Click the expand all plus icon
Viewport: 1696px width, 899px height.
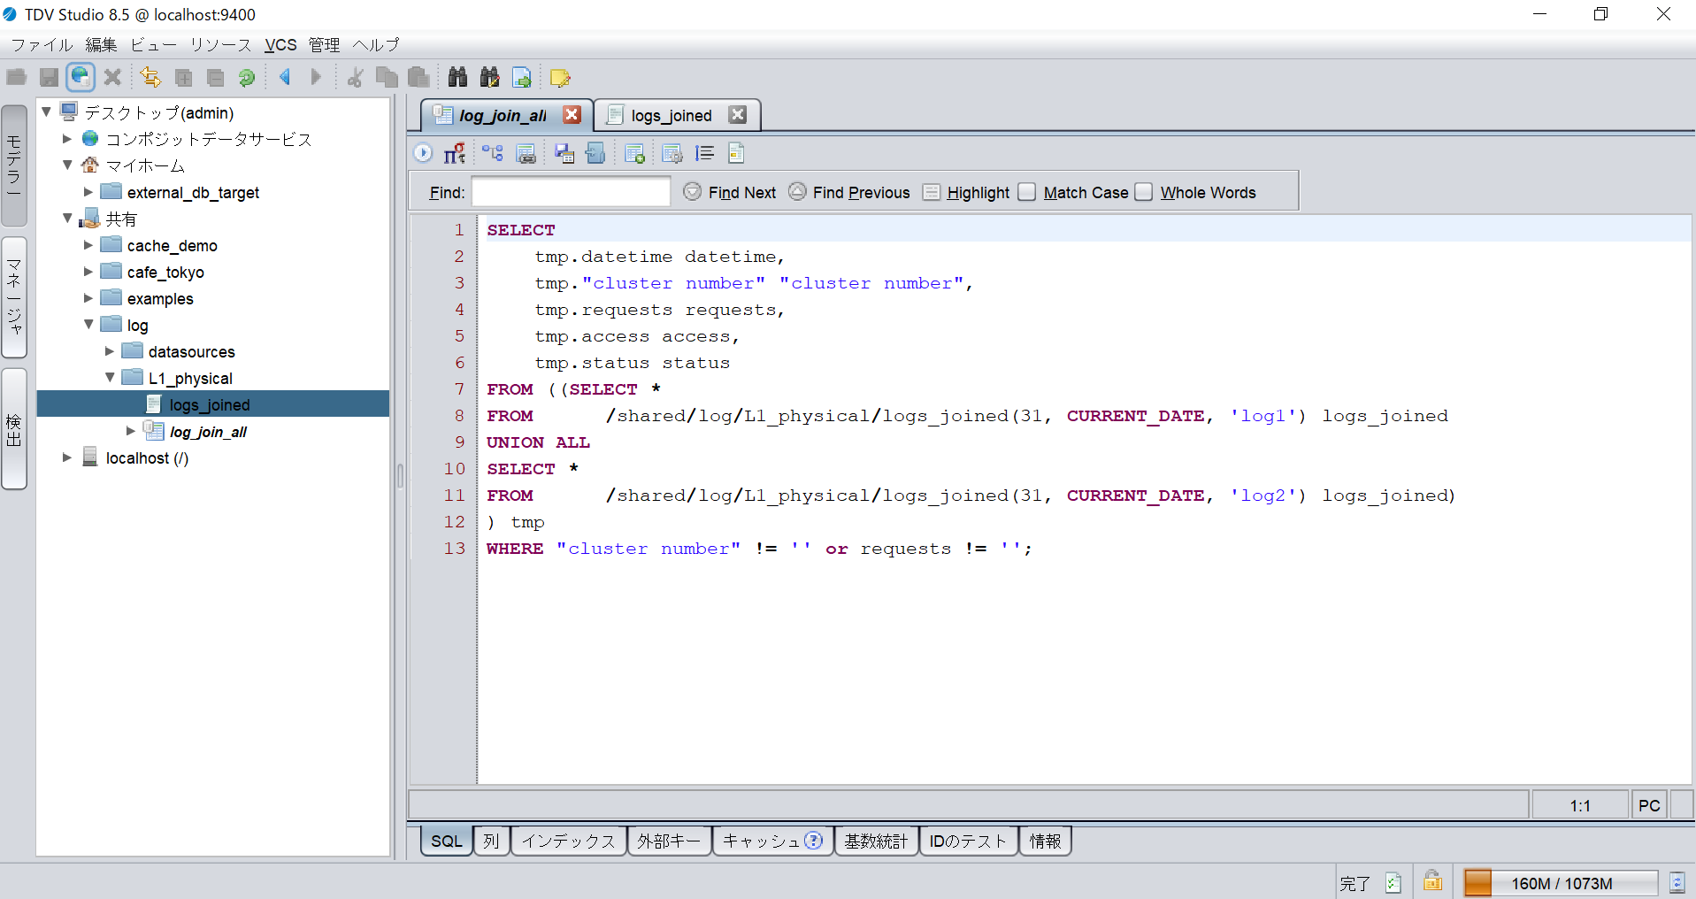183,78
